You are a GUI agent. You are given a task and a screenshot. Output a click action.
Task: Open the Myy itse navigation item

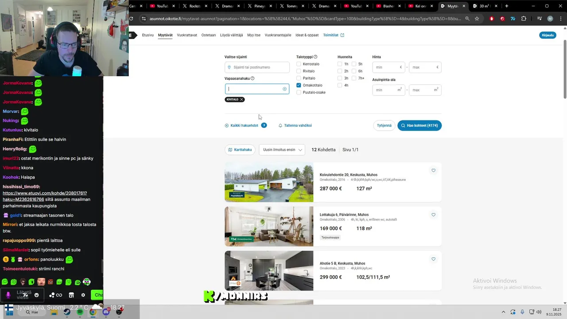coord(254,35)
